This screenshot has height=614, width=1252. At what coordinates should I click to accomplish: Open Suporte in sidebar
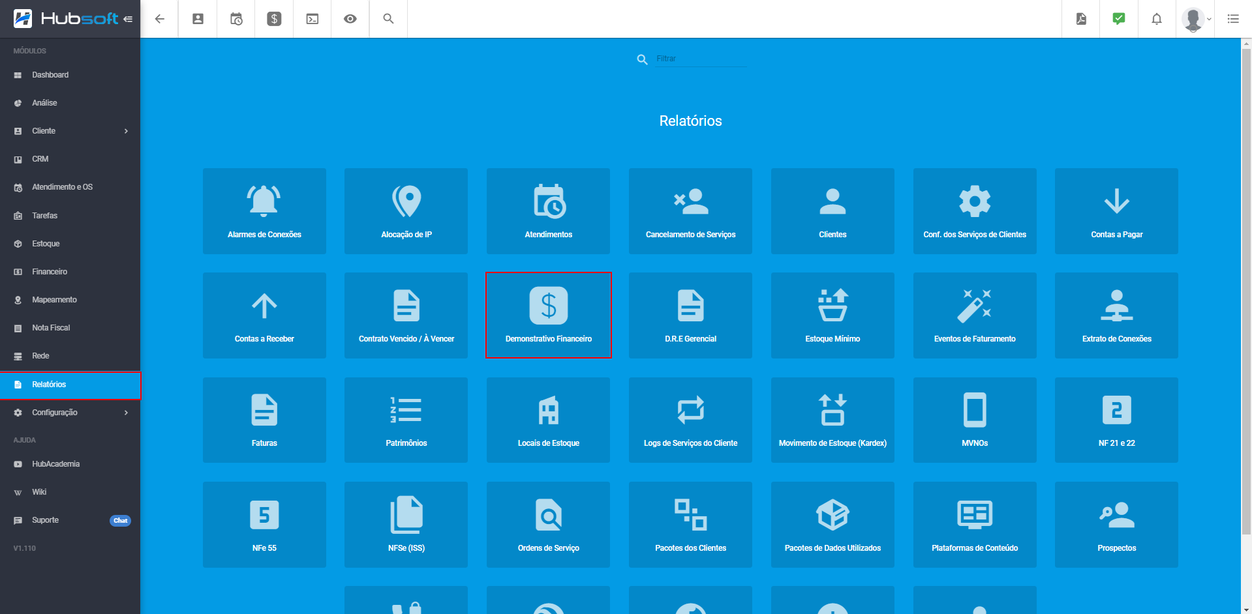point(70,520)
